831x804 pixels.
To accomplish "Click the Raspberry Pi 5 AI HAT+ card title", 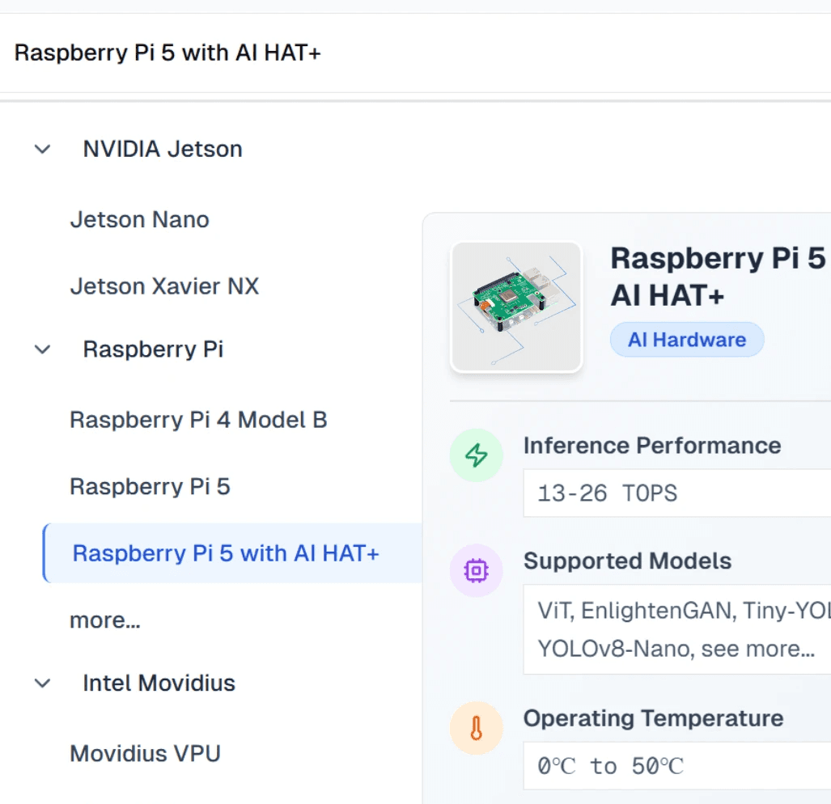I will (x=719, y=277).
